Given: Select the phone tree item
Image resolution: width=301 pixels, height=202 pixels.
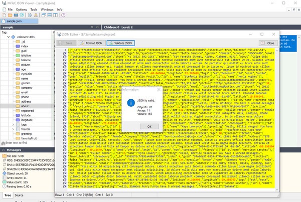Looking at the screenshot, I should (25, 97).
